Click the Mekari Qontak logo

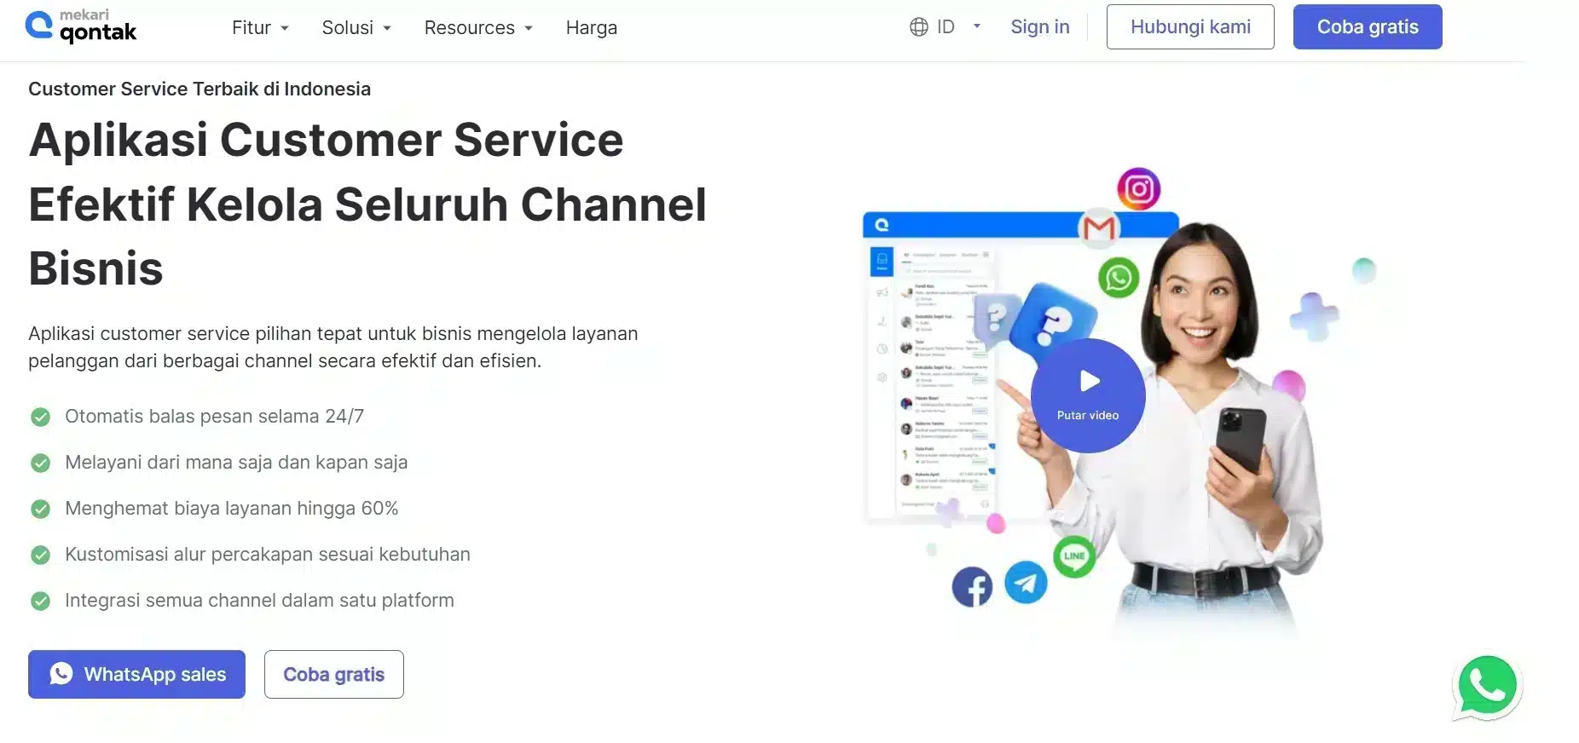[81, 26]
